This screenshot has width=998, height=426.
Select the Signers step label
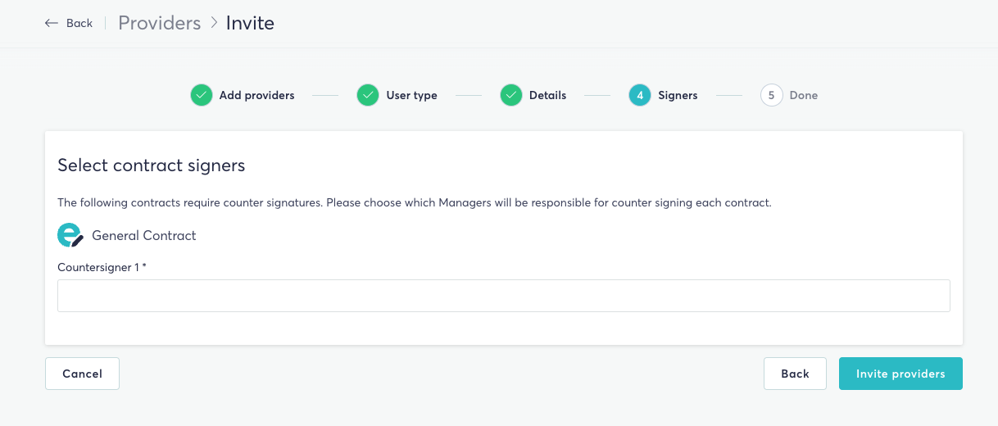(x=678, y=95)
